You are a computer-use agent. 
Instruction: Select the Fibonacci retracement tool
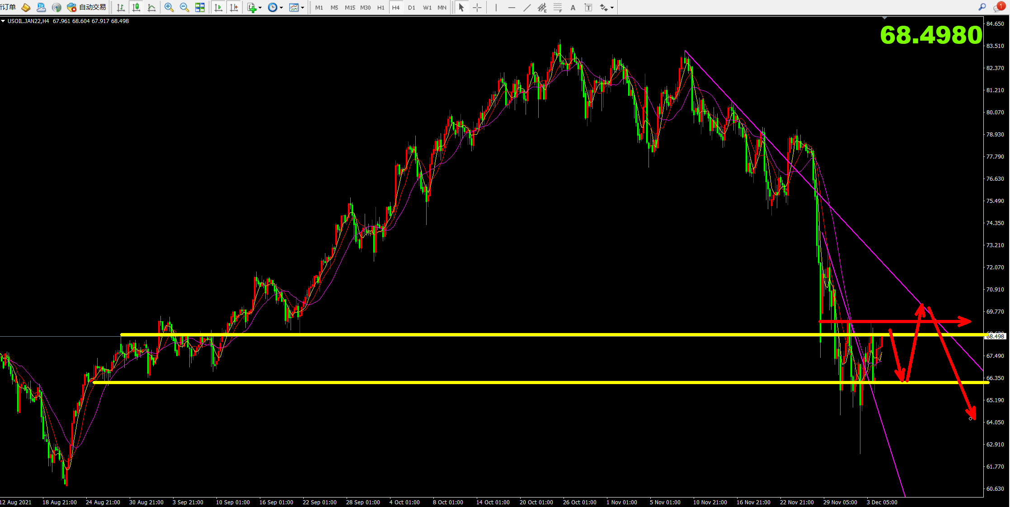pyautogui.click(x=558, y=7)
